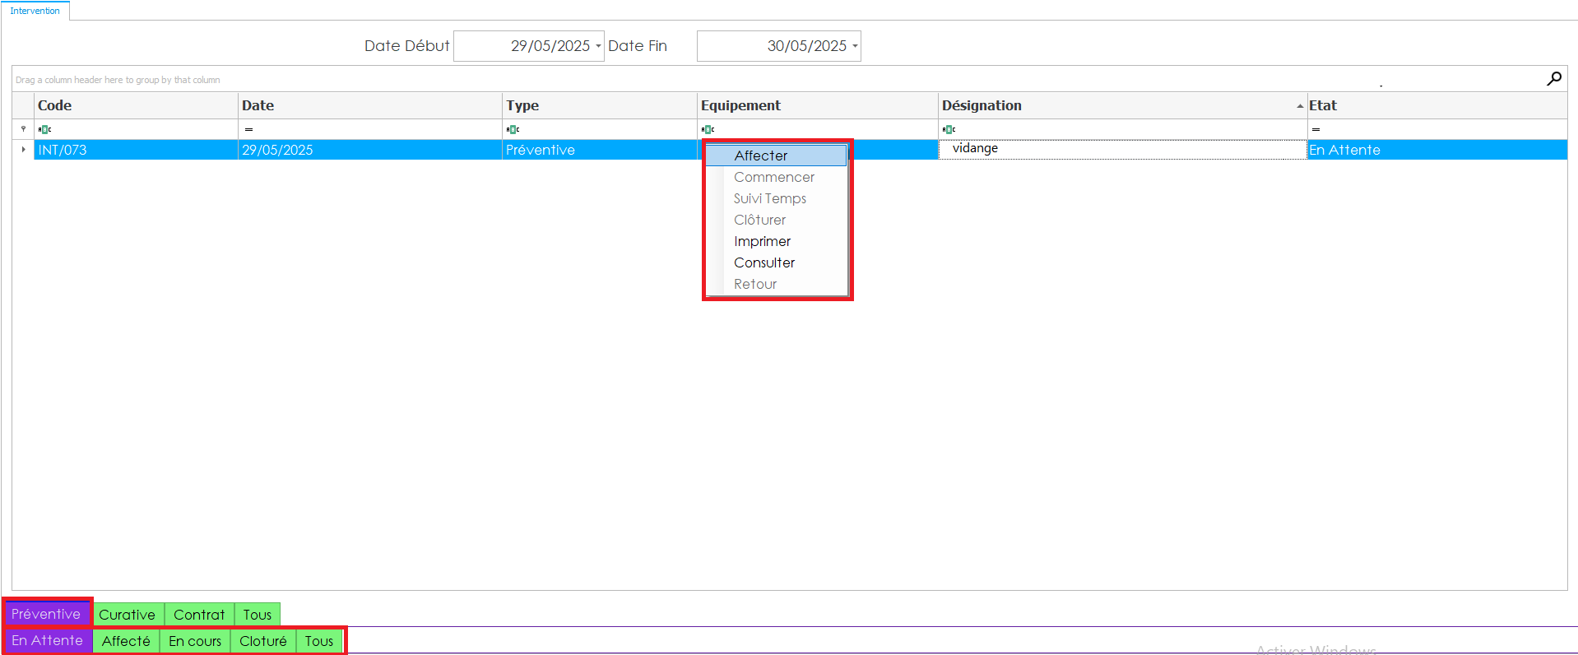Viewport: 1578px width, 655px height.
Task: Click the filter operator icon under Code column
Action: [45, 129]
